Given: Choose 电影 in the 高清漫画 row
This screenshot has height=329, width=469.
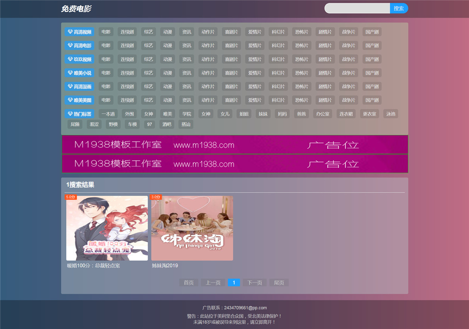Looking at the screenshot, I should [x=106, y=87].
